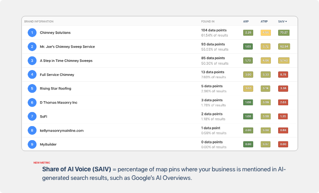This screenshot has width=319, height=193.
Task: Open the D Thomas Masonry Inc name
Action: coord(59,103)
